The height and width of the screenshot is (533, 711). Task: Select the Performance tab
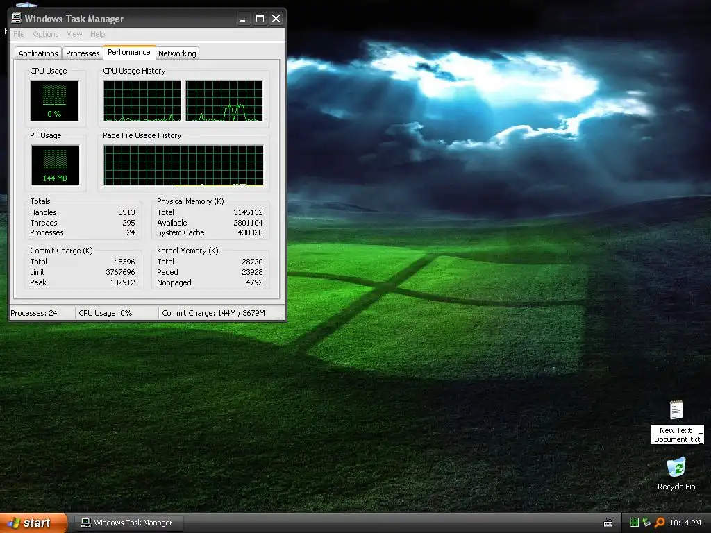point(128,52)
